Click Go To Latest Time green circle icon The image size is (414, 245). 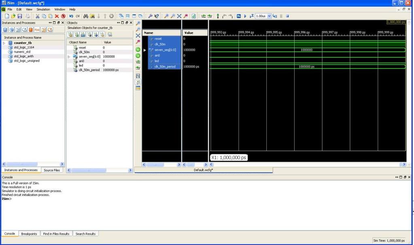[x=138, y=56]
